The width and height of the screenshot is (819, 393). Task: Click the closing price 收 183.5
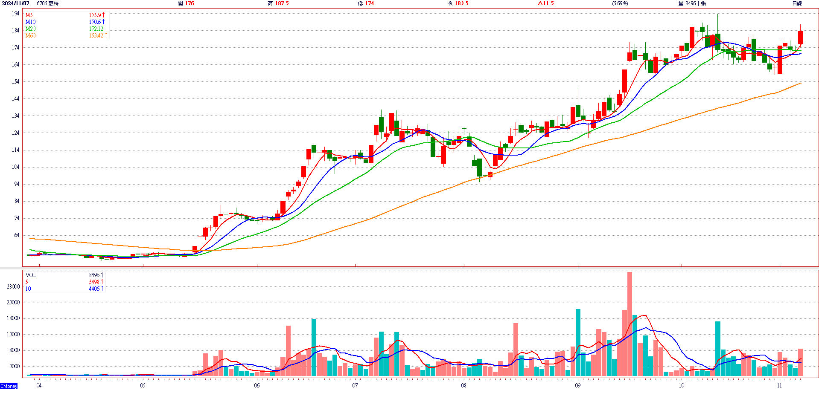(x=458, y=3)
